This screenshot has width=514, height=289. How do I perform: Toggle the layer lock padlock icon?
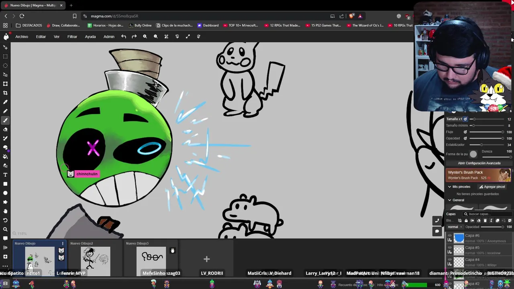pyautogui.click(x=466, y=220)
